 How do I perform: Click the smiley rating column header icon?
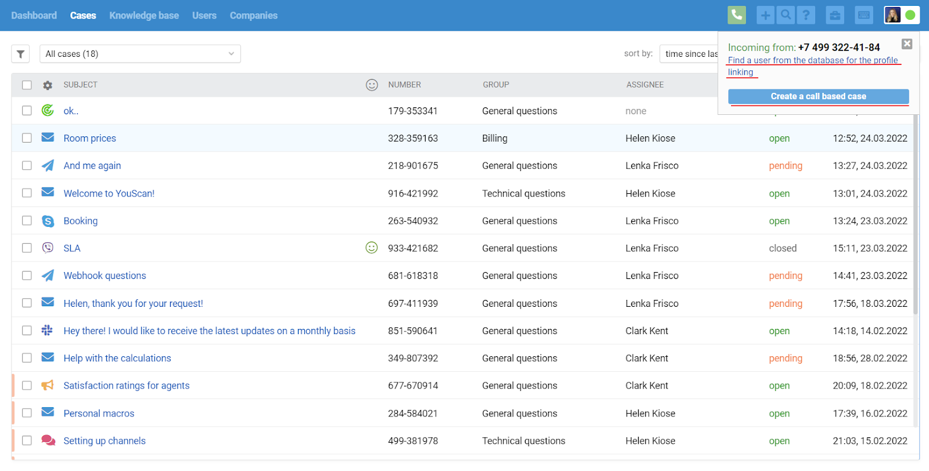coord(372,85)
